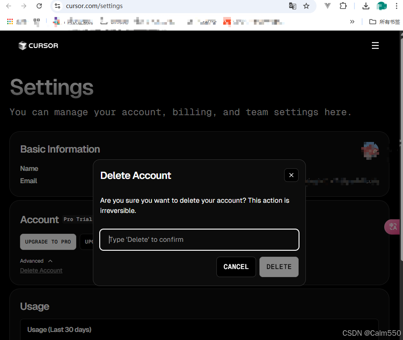Click the "Delete Account" dialog title
Screen dimensions: 403x340
tap(136, 176)
